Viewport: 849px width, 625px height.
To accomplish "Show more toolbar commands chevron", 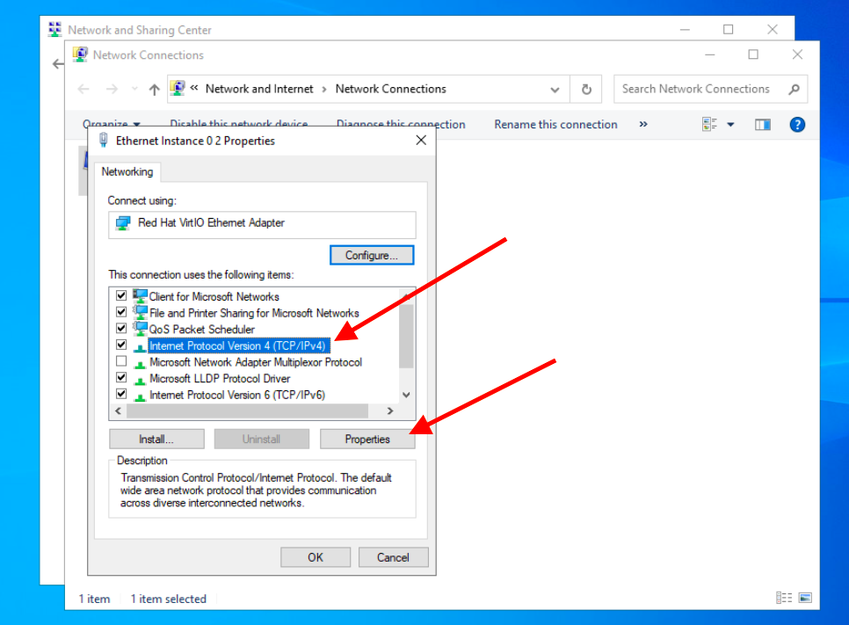I will point(643,124).
